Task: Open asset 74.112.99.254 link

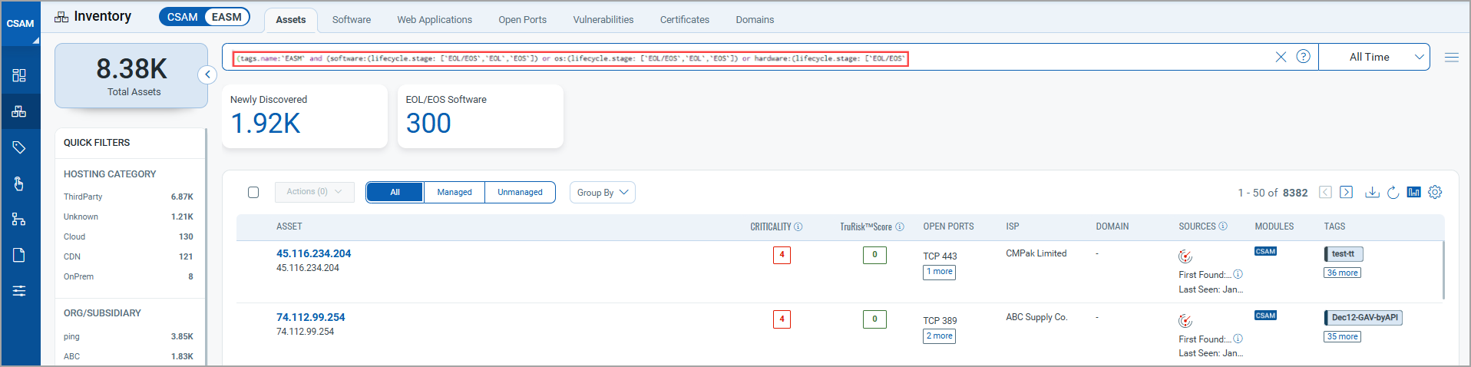Action: [311, 317]
